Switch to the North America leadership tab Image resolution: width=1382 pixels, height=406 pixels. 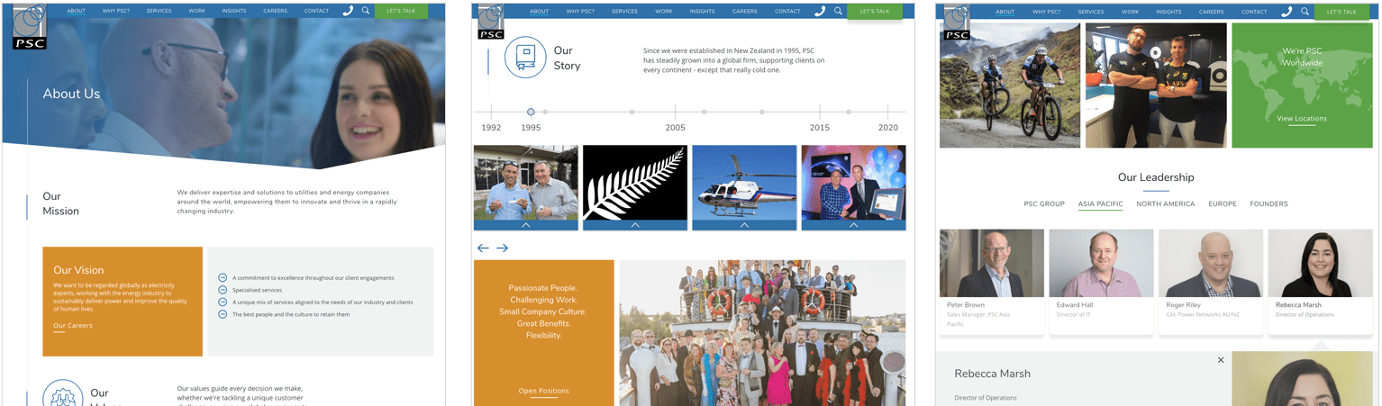point(1165,204)
